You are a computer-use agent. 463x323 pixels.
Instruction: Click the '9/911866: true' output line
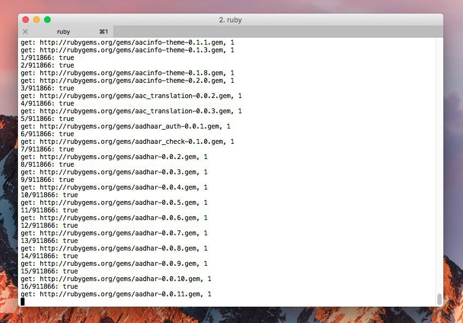point(47,180)
